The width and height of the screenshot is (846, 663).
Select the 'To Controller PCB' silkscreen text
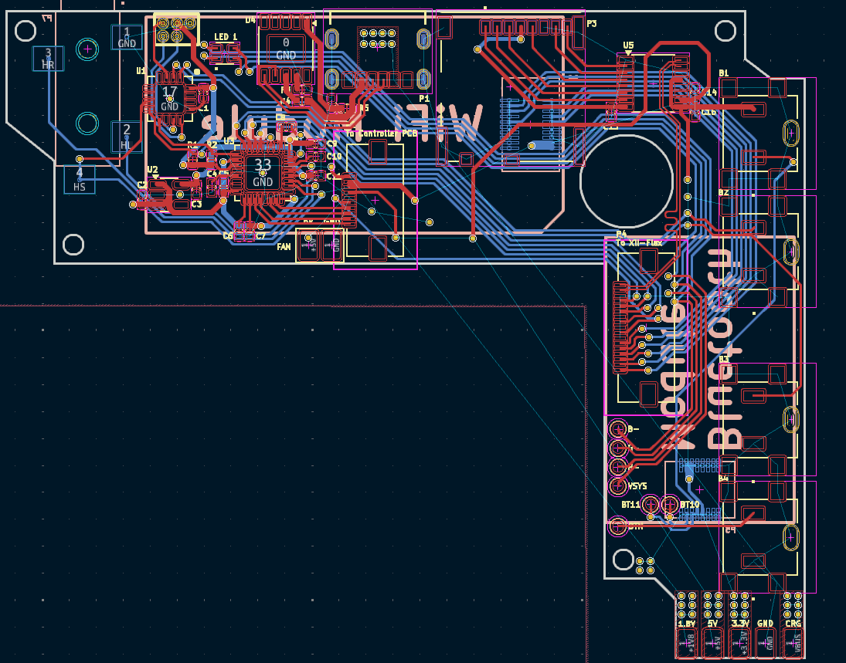pos(382,133)
